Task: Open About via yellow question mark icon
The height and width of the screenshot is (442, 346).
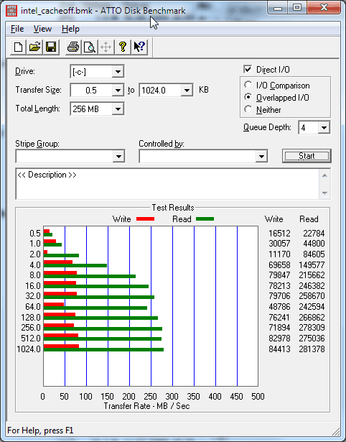Action: pos(123,47)
